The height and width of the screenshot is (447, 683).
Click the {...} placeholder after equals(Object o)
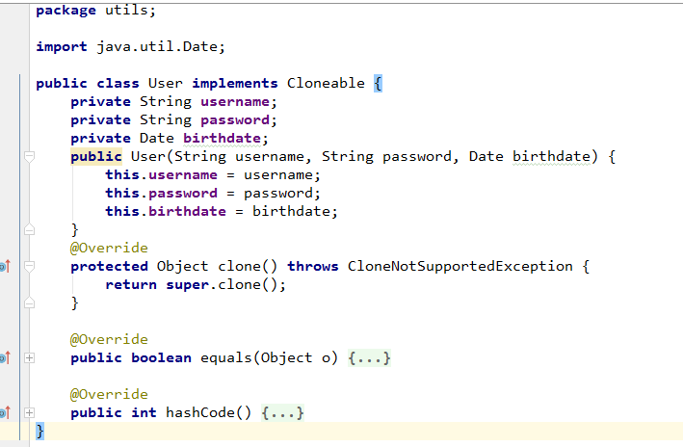[x=369, y=357]
